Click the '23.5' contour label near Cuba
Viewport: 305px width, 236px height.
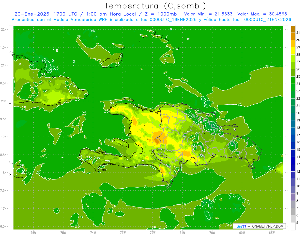(54, 68)
